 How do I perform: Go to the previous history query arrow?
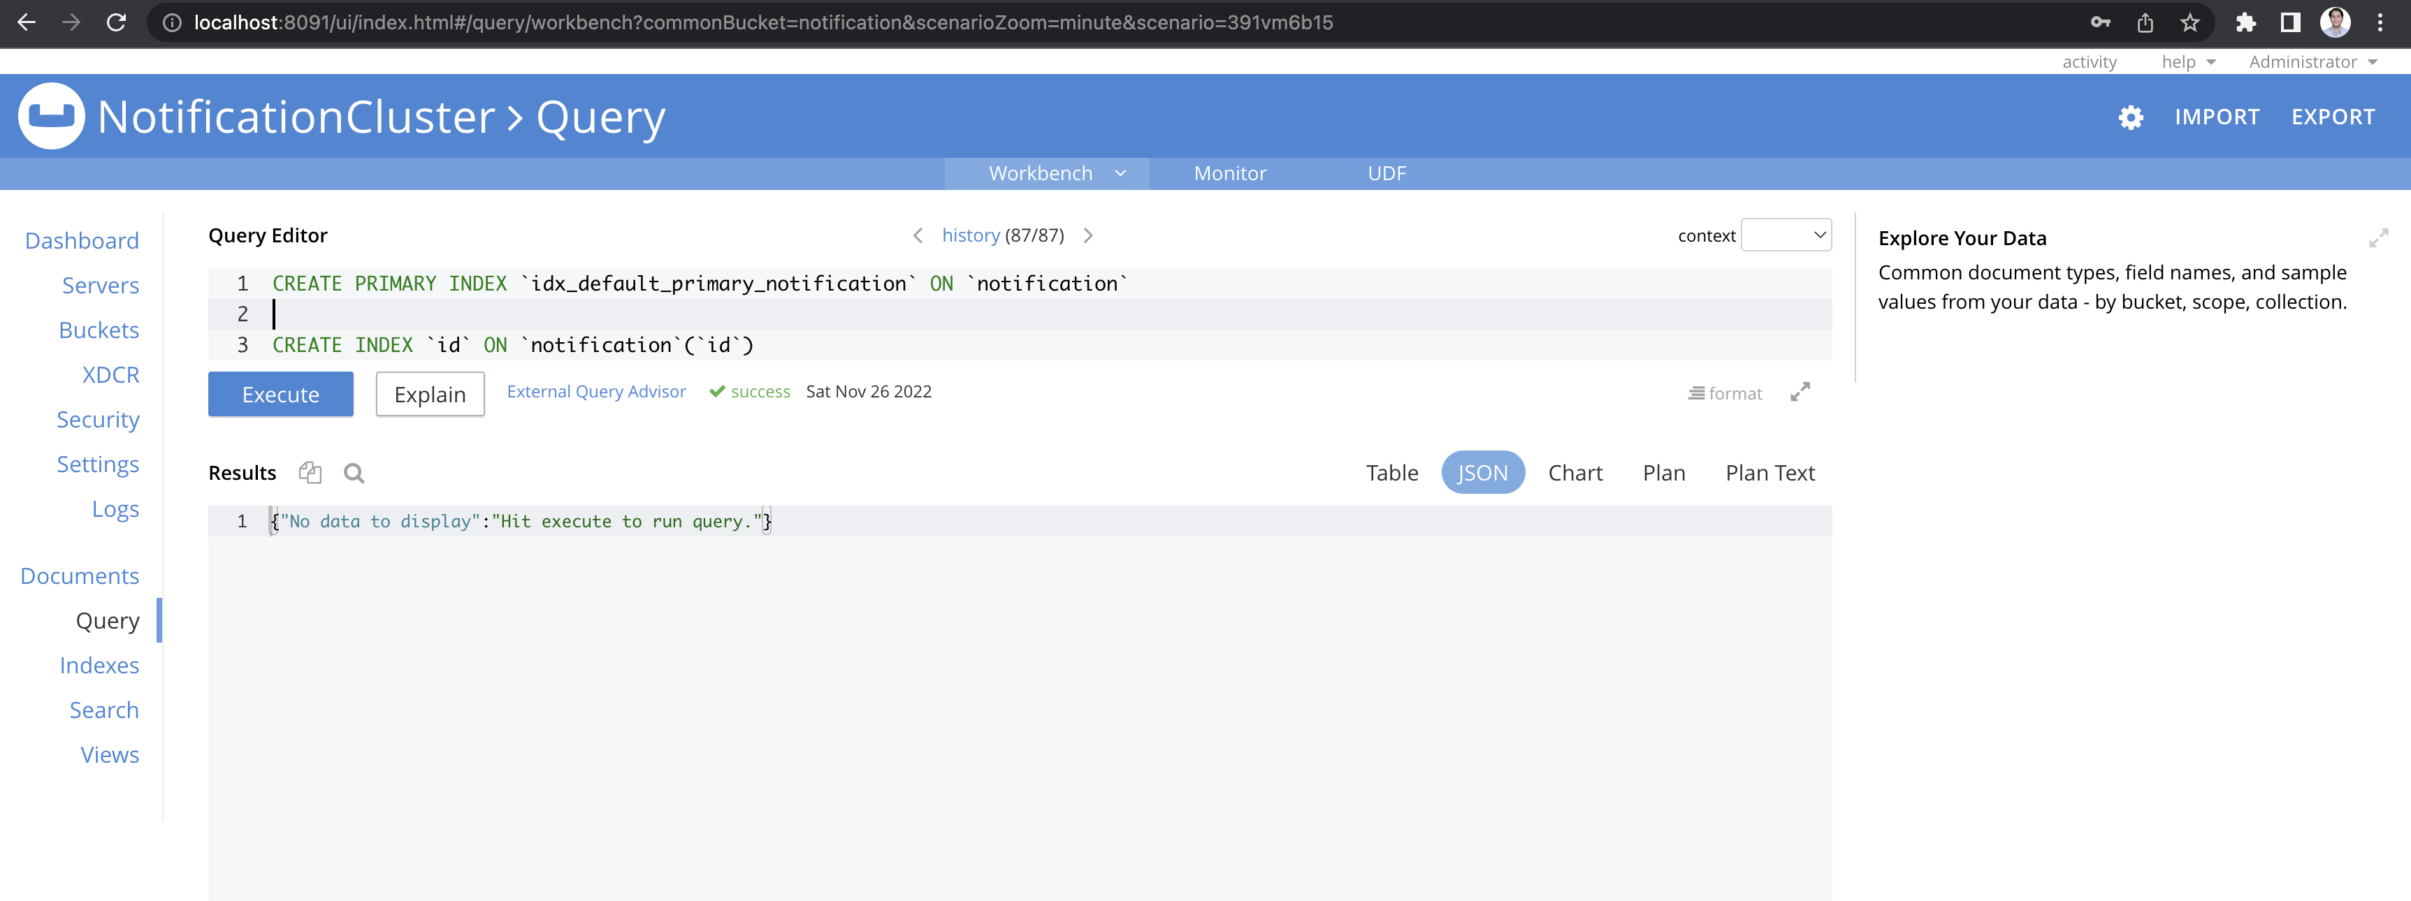[x=917, y=235]
